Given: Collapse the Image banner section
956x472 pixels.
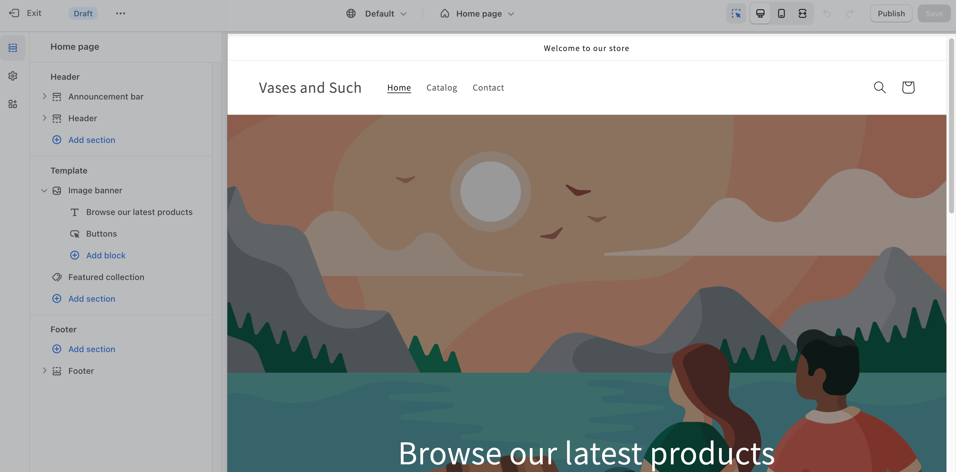Looking at the screenshot, I should pos(44,191).
